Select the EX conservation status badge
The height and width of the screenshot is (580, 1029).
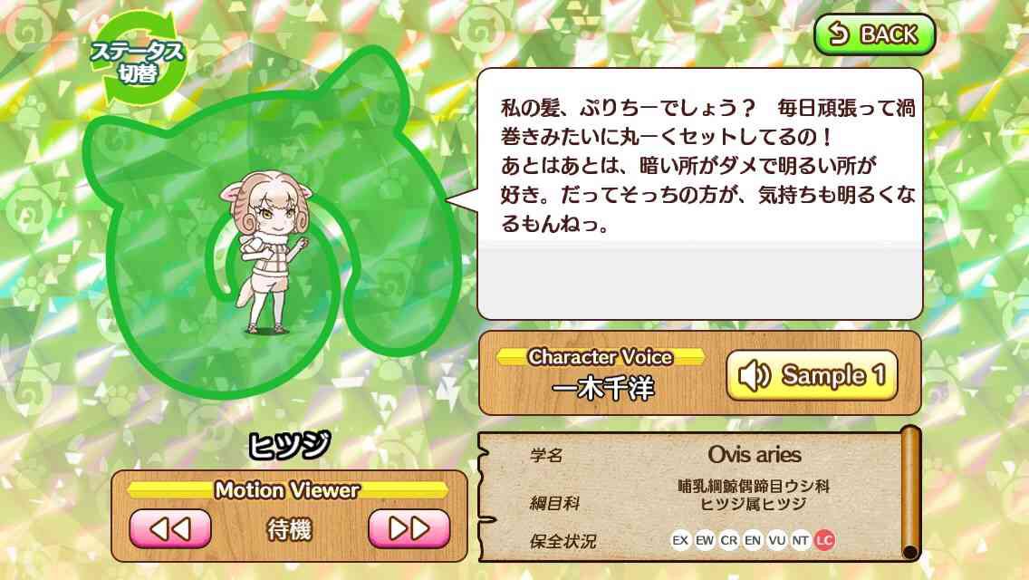680,541
